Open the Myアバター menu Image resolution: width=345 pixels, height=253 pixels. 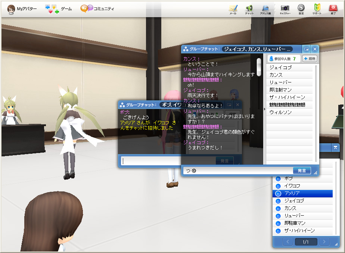(22, 9)
